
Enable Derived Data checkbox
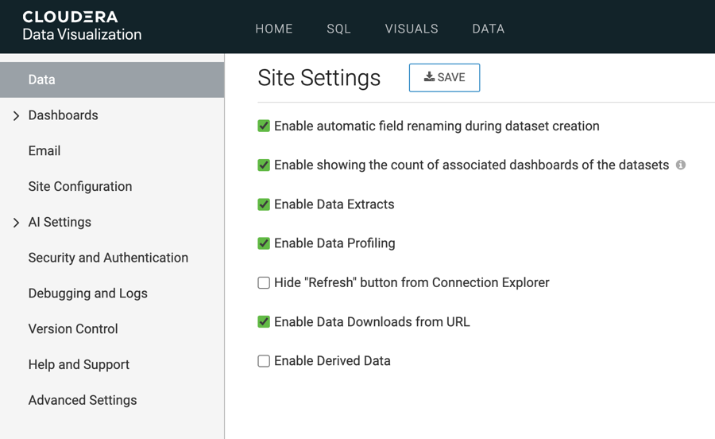point(264,361)
